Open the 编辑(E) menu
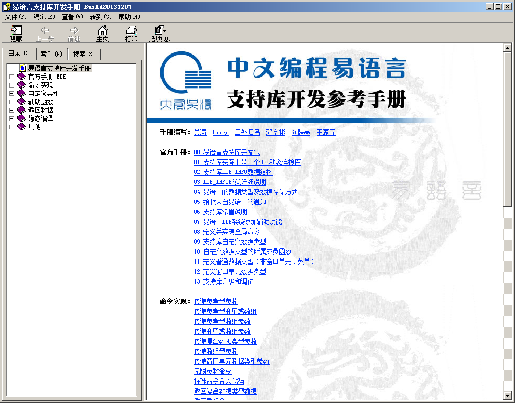This screenshot has width=515, height=403. (x=44, y=17)
